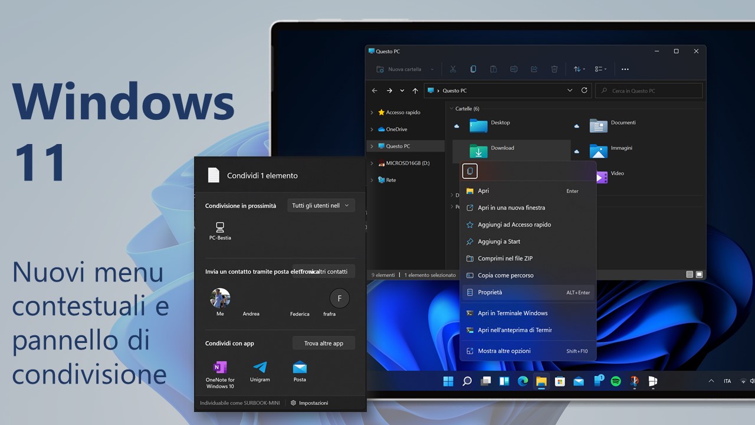
Task: Choose Mostra altre opzioni
Action: [528, 351]
